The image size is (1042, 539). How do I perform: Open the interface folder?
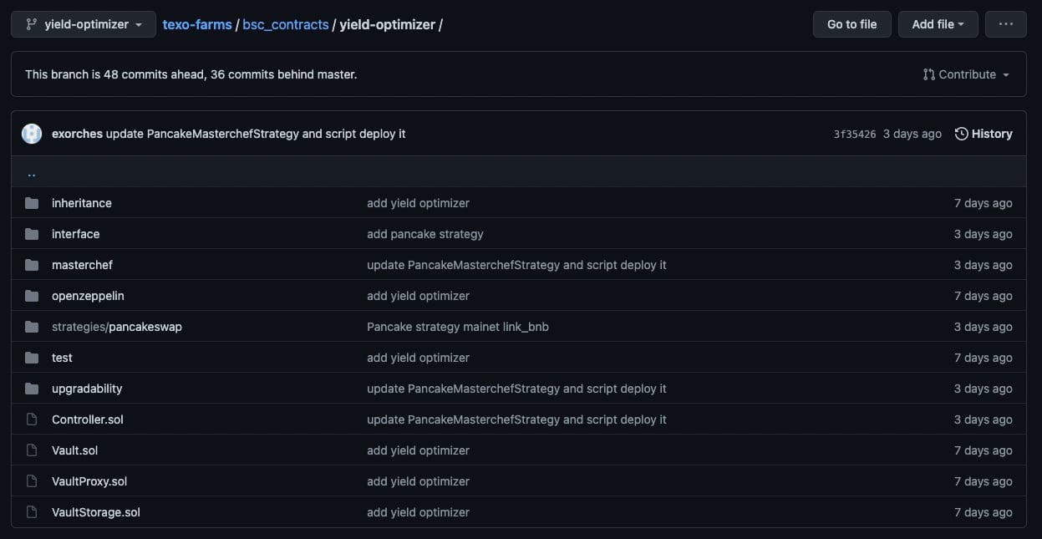click(x=75, y=234)
